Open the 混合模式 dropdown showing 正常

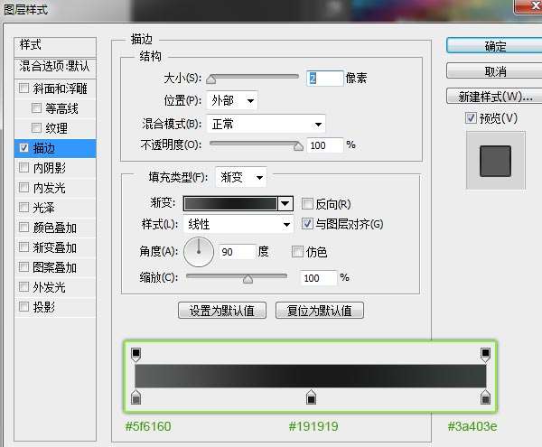(266, 124)
